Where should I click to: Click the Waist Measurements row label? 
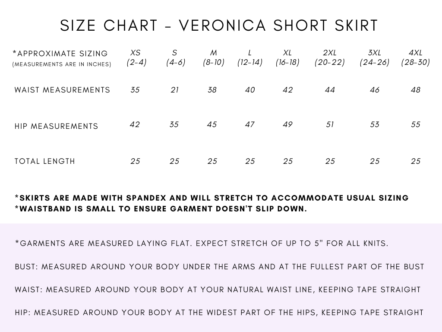pyautogui.click(x=62, y=90)
